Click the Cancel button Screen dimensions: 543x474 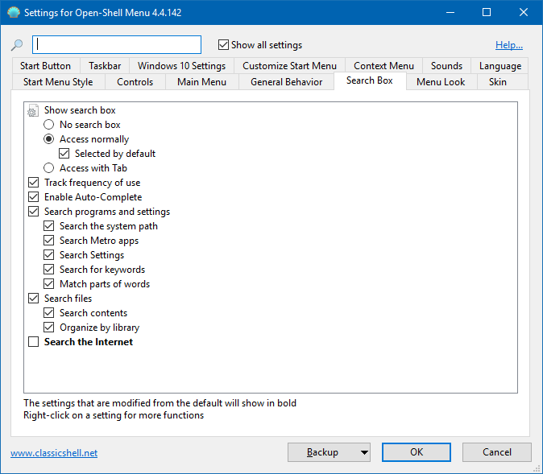(496, 452)
